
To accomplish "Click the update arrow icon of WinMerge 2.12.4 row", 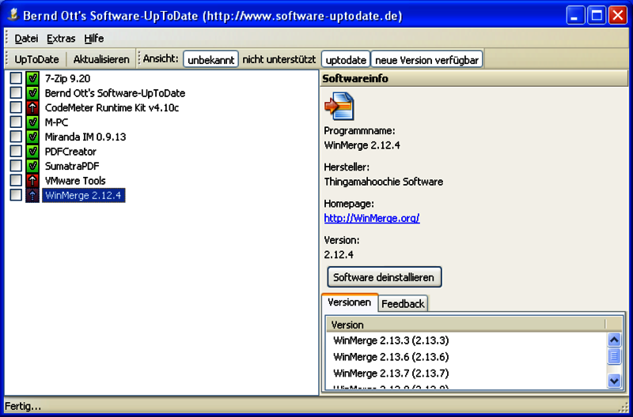I will 32,195.
